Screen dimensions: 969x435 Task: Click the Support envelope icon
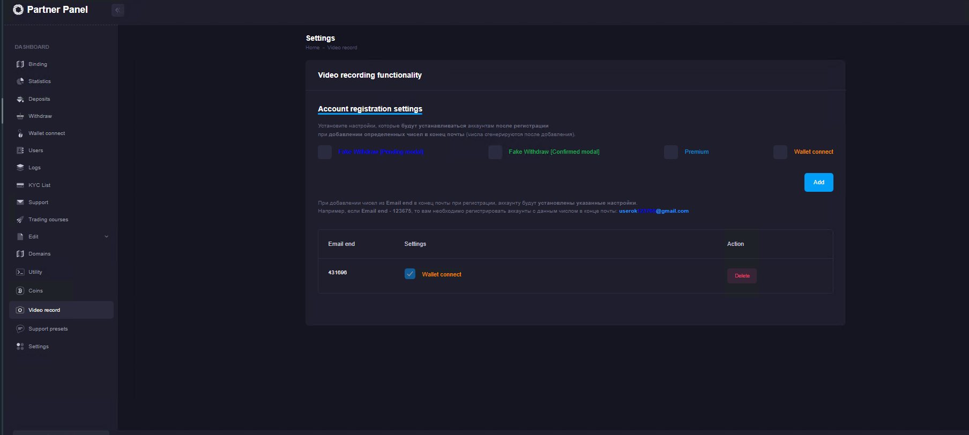tap(20, 202)
